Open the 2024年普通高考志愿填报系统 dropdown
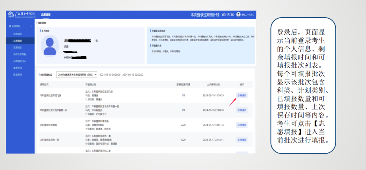Viewport: 366px width, 170px height. point(77,74)
